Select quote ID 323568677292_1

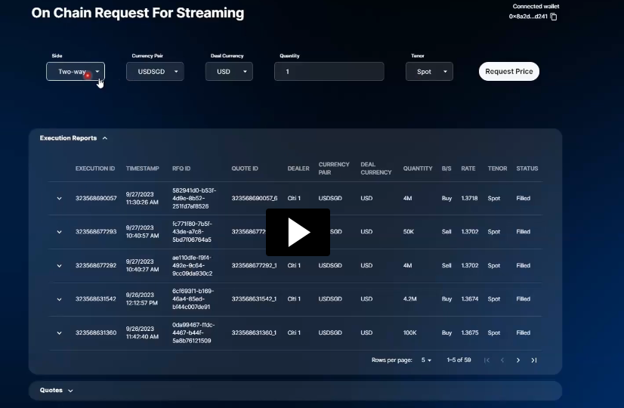tap(254, 265)
